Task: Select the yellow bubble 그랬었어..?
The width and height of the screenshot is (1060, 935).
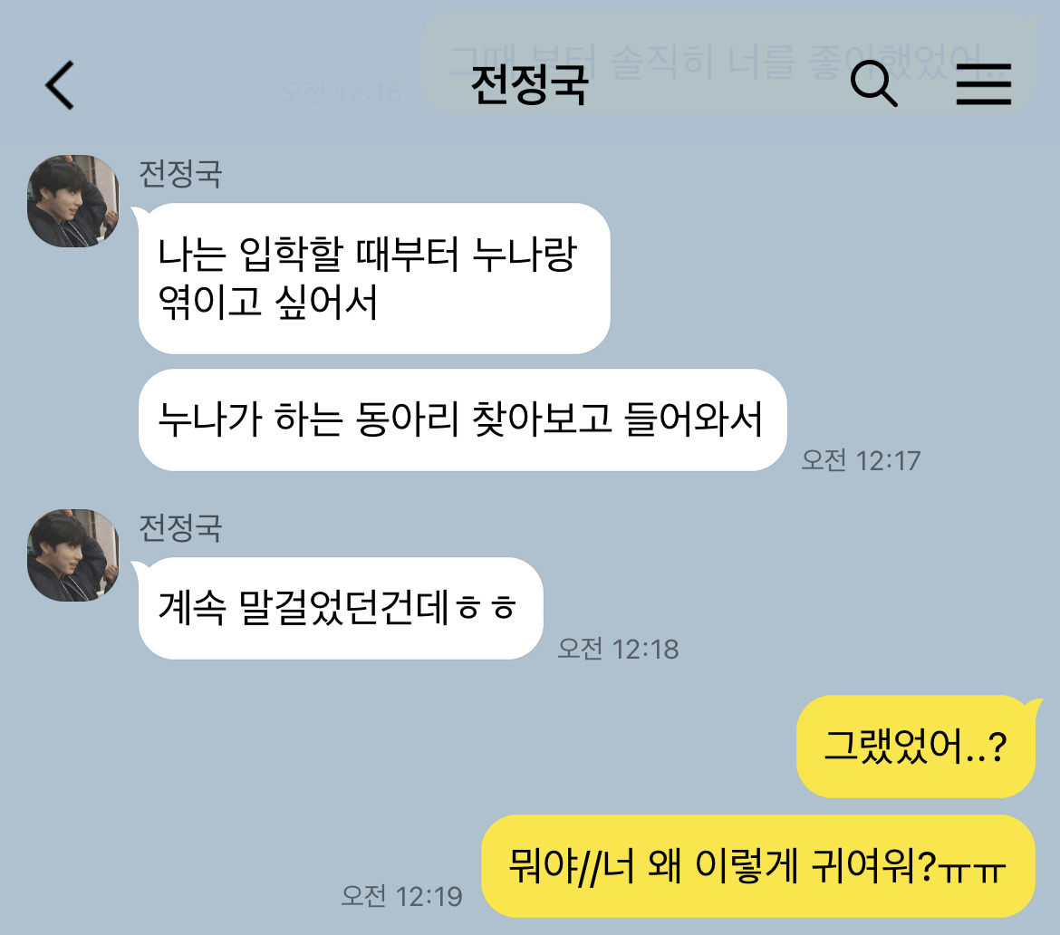Action: (916, 747)
